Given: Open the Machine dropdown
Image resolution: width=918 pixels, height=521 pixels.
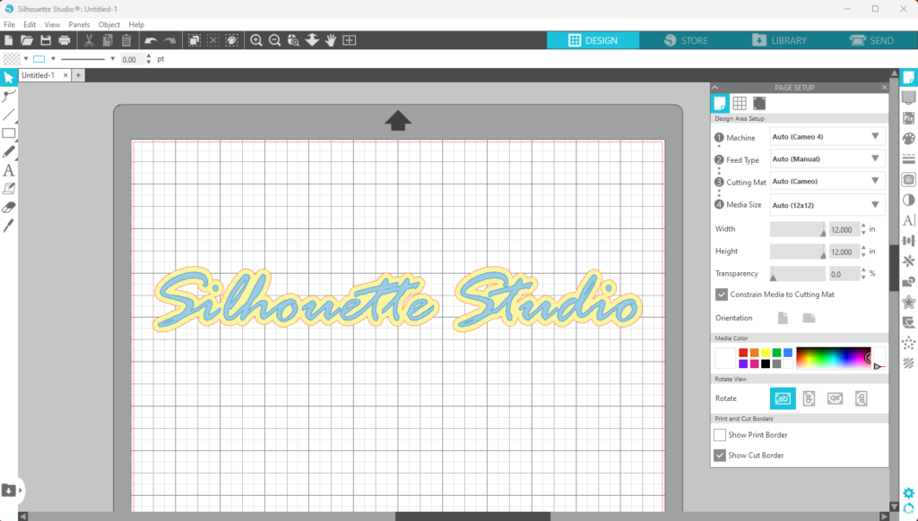Looking at the screenshot, I should point(827,137).
